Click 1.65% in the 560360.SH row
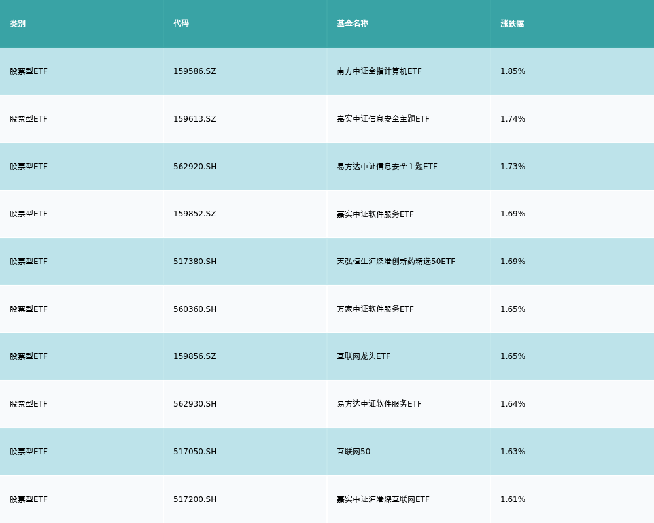 (513, 309)
